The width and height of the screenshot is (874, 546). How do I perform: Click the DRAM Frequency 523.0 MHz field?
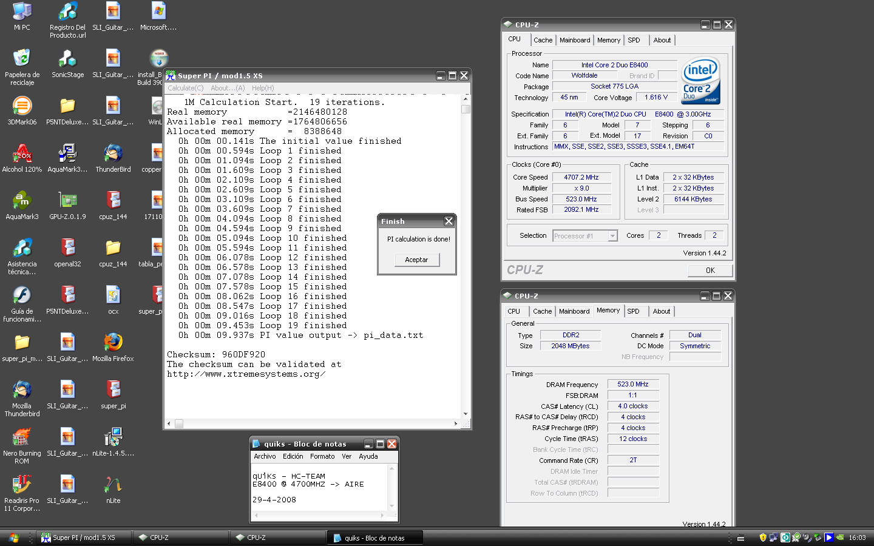coord(633,384)
